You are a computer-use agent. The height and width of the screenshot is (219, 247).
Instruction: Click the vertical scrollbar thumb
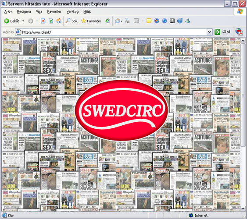point(243,95)
